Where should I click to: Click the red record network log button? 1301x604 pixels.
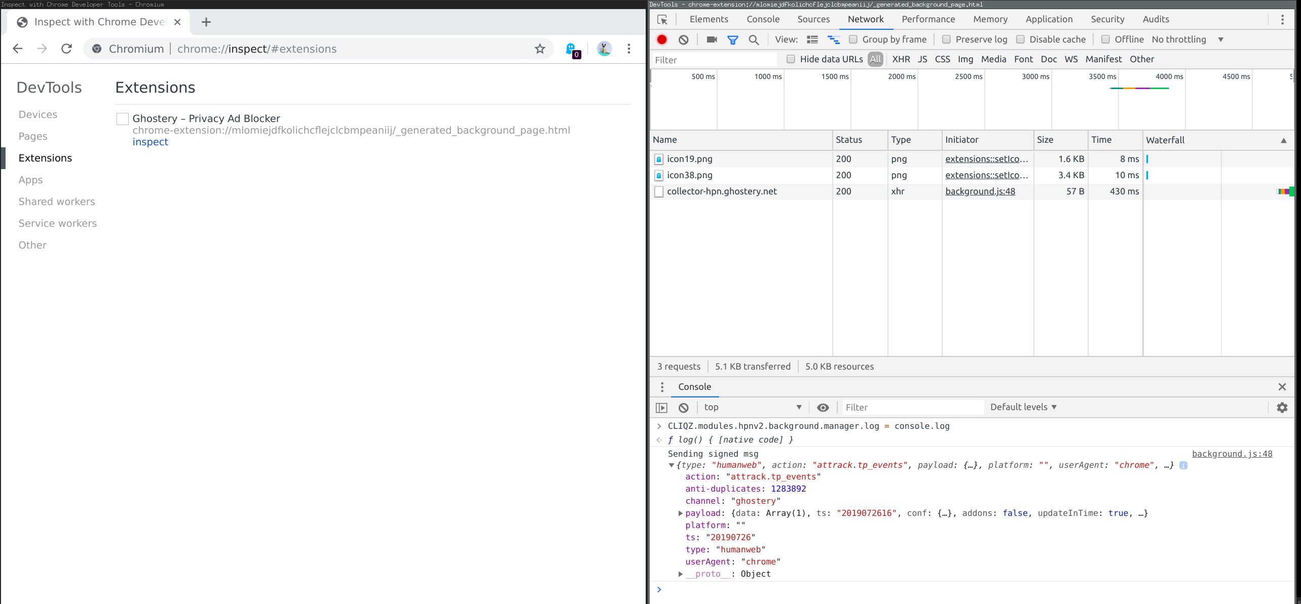coord(662,39)
